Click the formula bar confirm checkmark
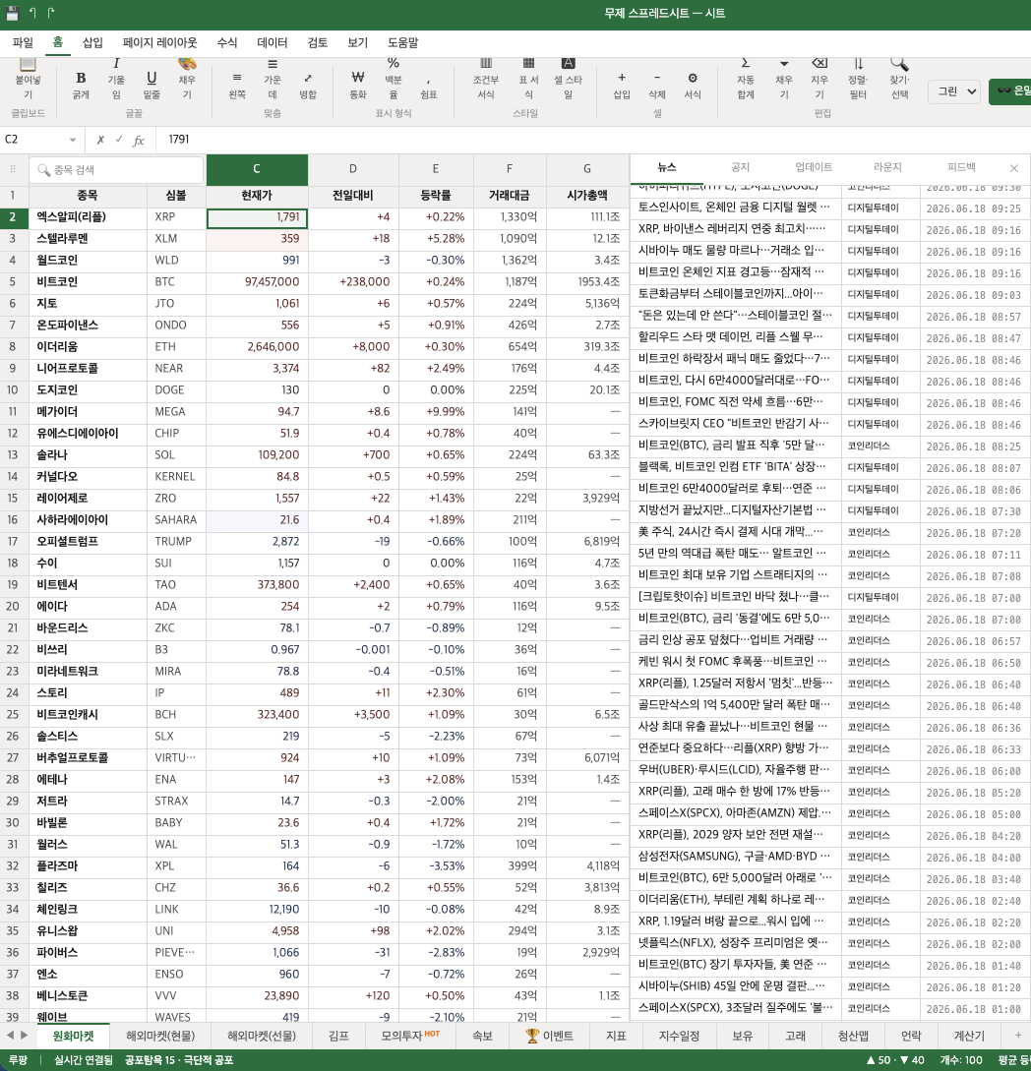 pyautogui.click(x=119, y=139)
